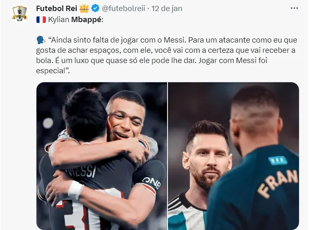Click the Futebol Rei account name
The height and width of the screenshot is (230, 317).
coord(57,9)
